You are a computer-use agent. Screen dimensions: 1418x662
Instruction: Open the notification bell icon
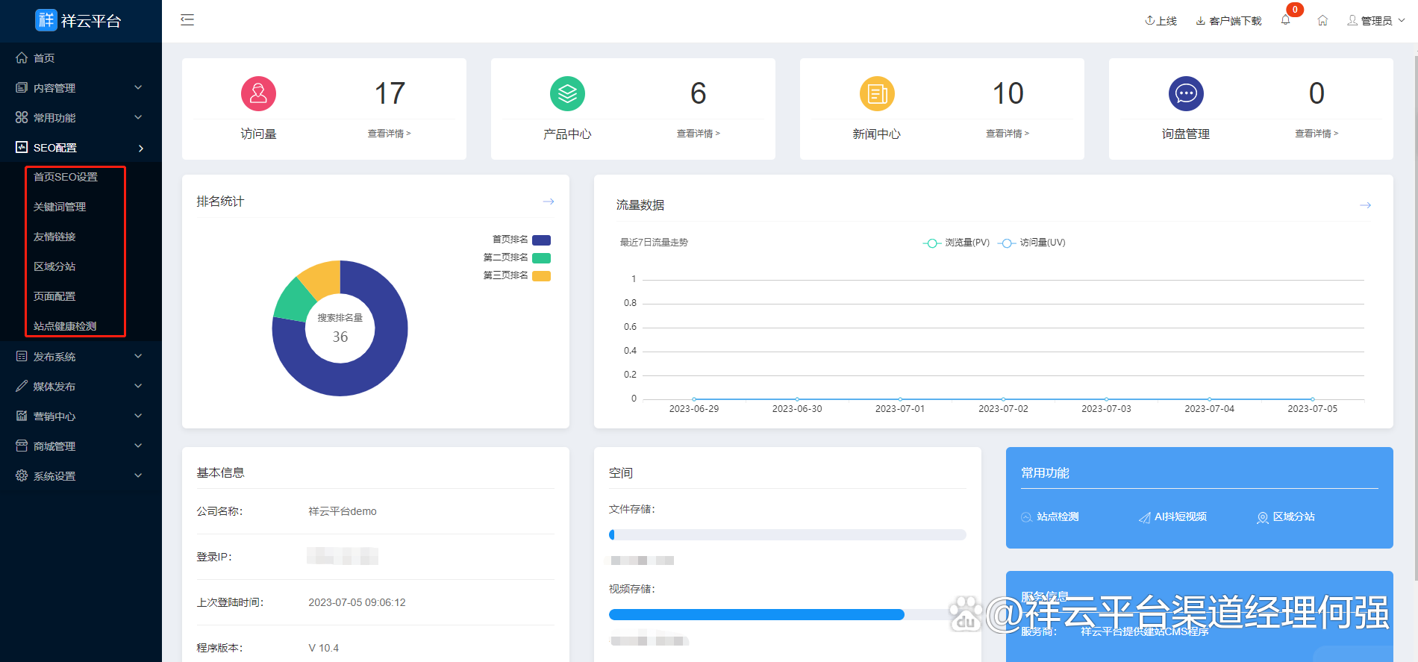click(1285, 20)
